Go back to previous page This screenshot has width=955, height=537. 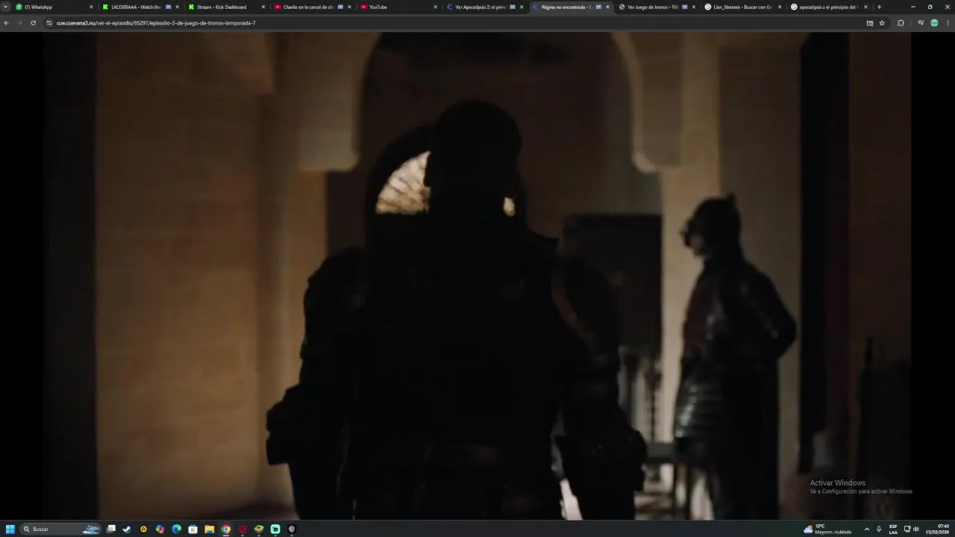(7, 23)
